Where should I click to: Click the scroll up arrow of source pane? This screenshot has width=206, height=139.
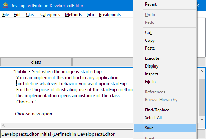[202, 71]
